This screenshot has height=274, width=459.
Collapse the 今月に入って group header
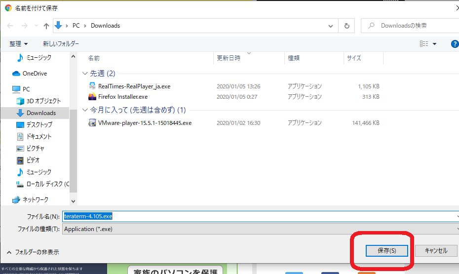tap(85, 110)
